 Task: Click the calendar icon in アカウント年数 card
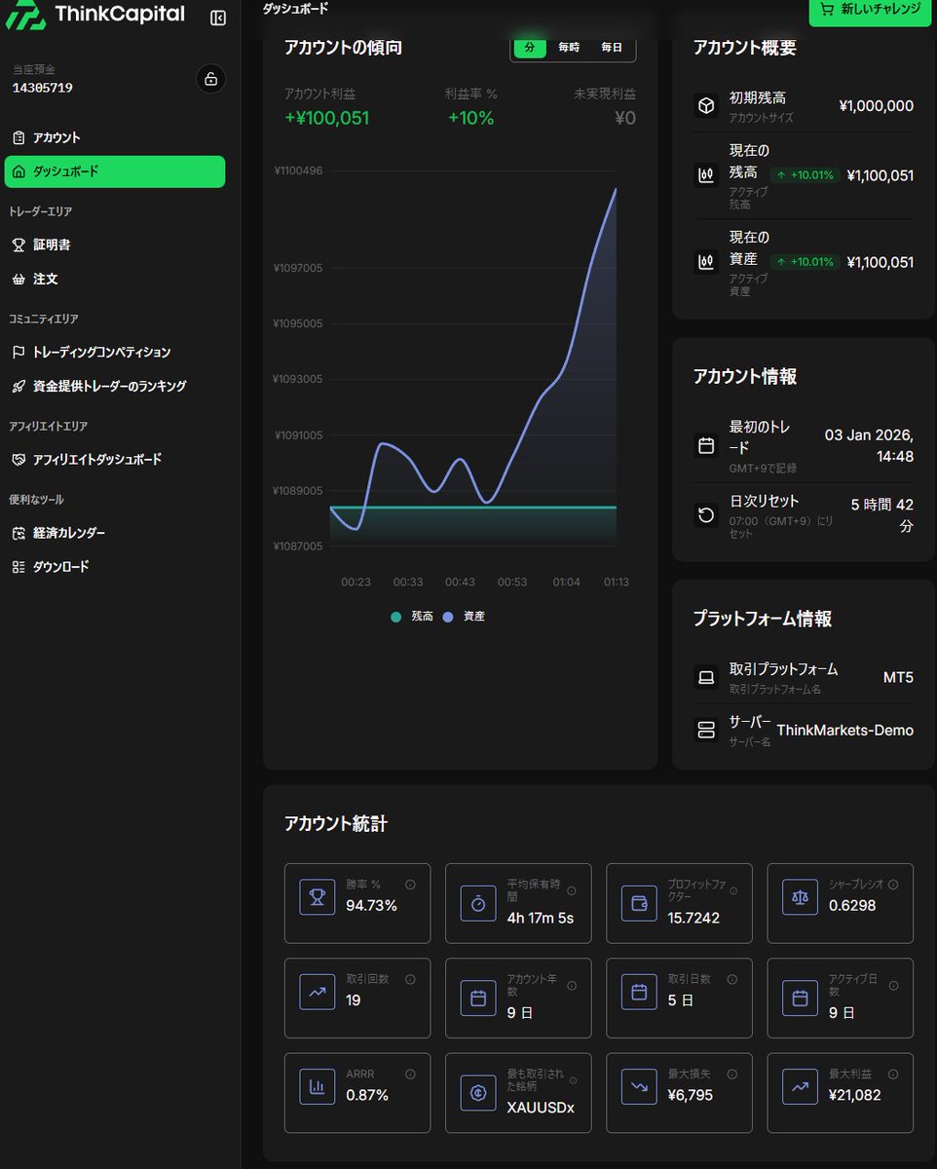pyautogui.click(x=478, y=998)
